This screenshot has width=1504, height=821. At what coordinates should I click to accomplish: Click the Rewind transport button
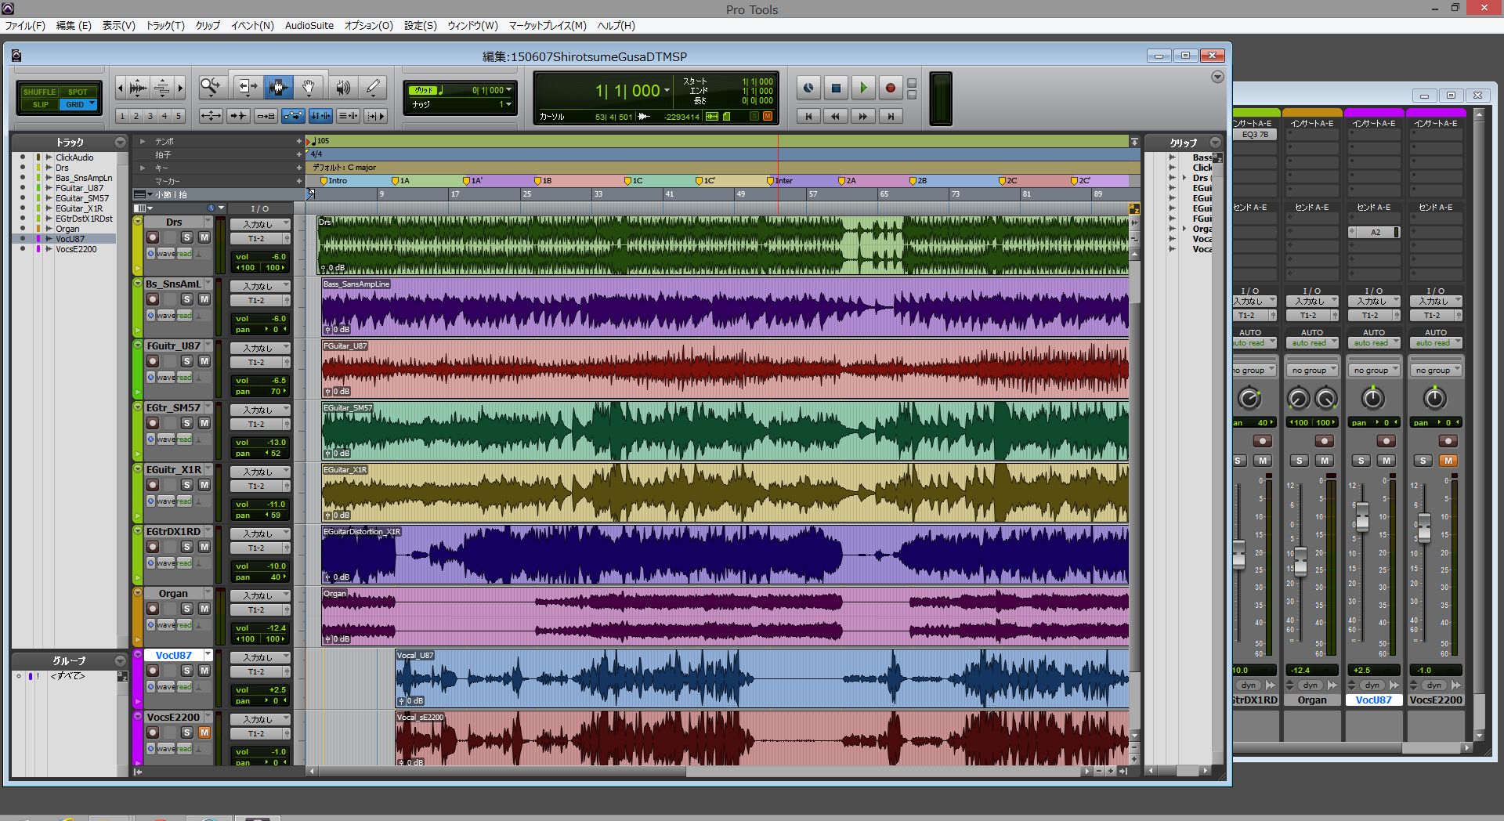pos(836,116)
